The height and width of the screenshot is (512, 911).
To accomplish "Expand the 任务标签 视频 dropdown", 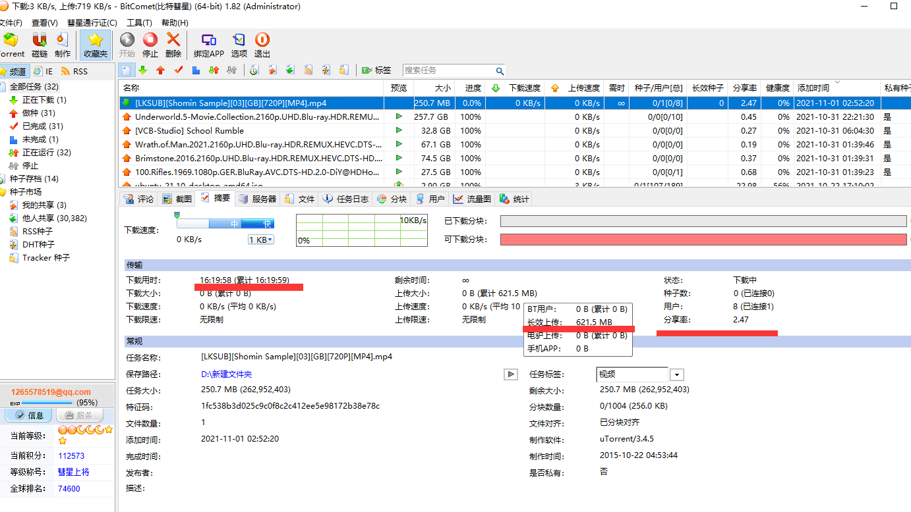I will point(676,374).
